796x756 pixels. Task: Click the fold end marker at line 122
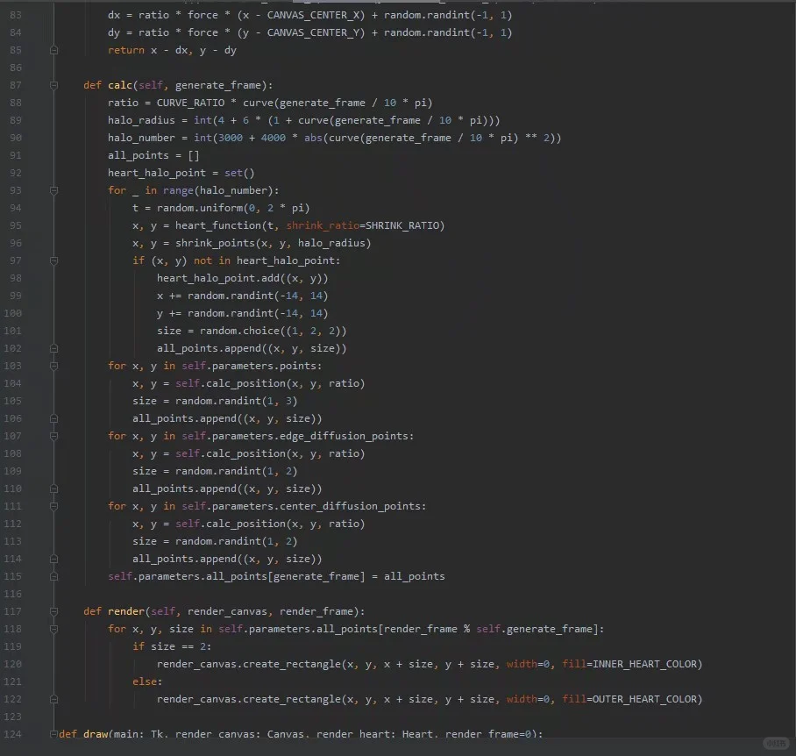coord(53,699)
